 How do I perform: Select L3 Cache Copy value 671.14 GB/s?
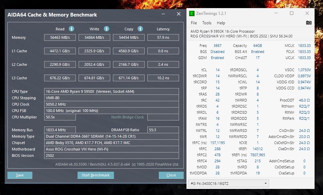coord(129,78)
